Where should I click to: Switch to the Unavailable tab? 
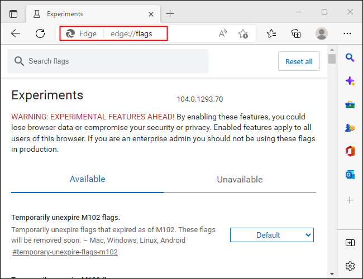click(240, 179)
